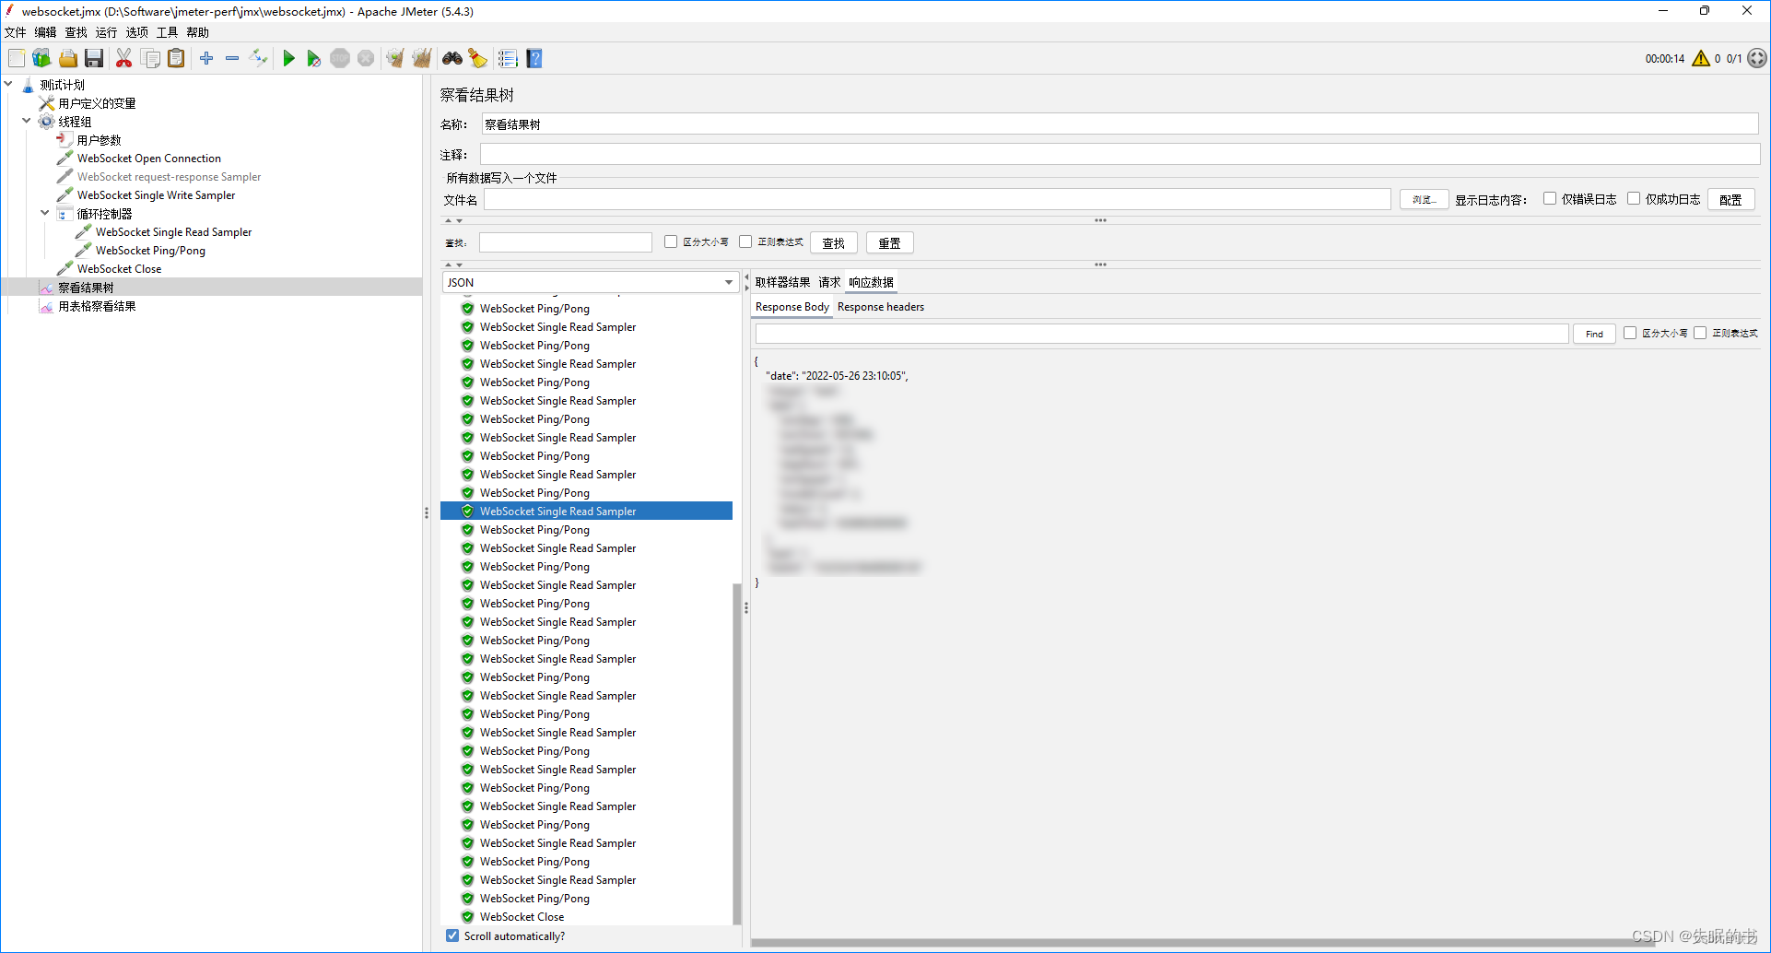Open function helper list icon
The image size is (1771, 953).
pos(508,59)
